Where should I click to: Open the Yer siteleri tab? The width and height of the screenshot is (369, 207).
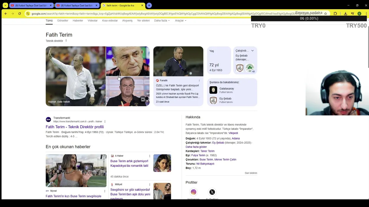tap(143, 21)
